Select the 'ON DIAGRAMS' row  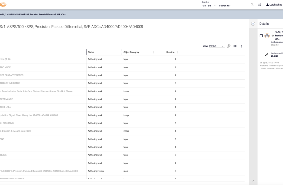(122, 123)
